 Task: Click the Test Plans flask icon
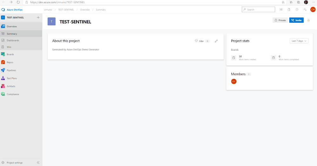[3, 78]
